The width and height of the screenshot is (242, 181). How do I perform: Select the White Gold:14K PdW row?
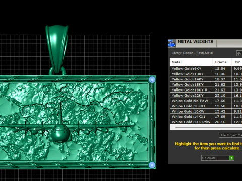[206, 122]
